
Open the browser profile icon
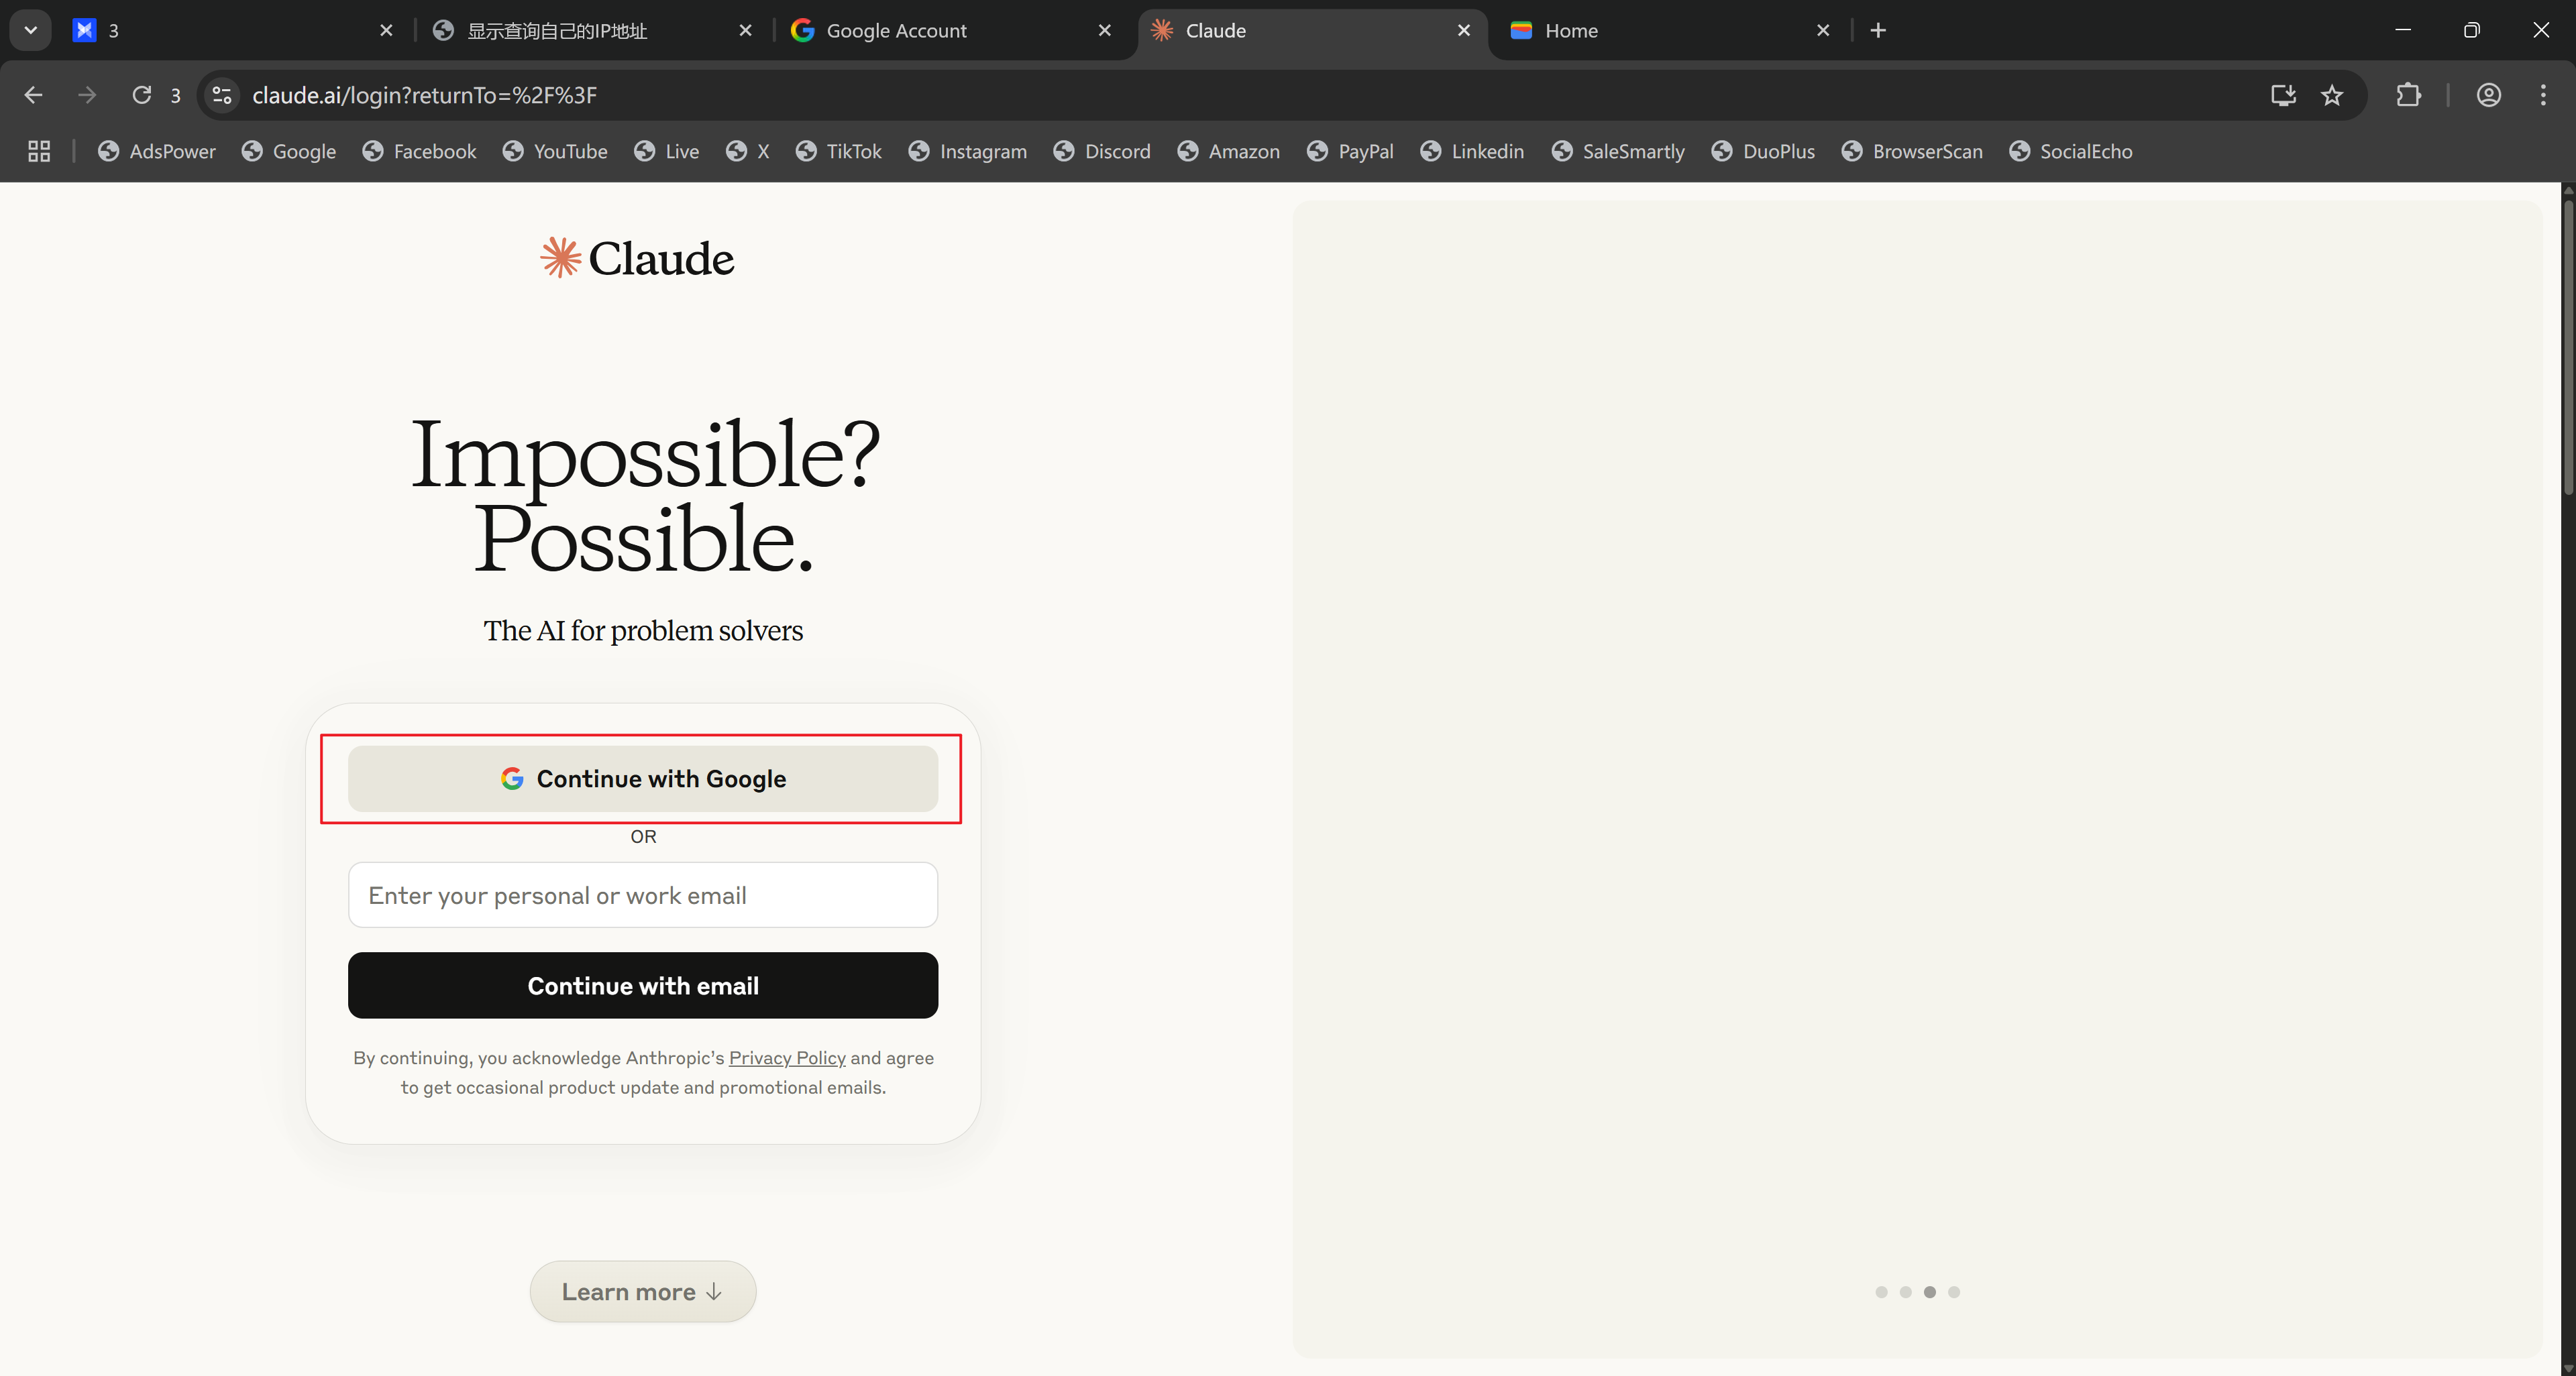[2489, 95]
